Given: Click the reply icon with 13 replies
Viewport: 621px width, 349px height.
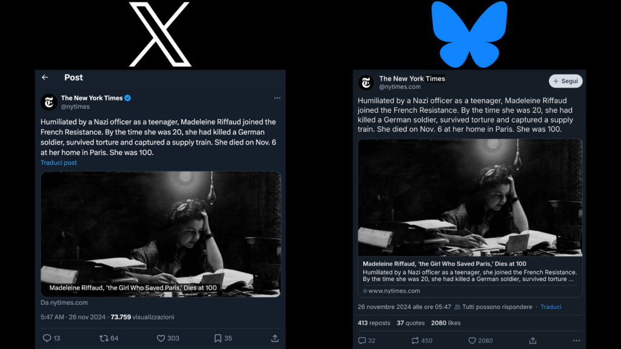Looking at the screenshot, I should pyautogui.click(x=47, y=338).
